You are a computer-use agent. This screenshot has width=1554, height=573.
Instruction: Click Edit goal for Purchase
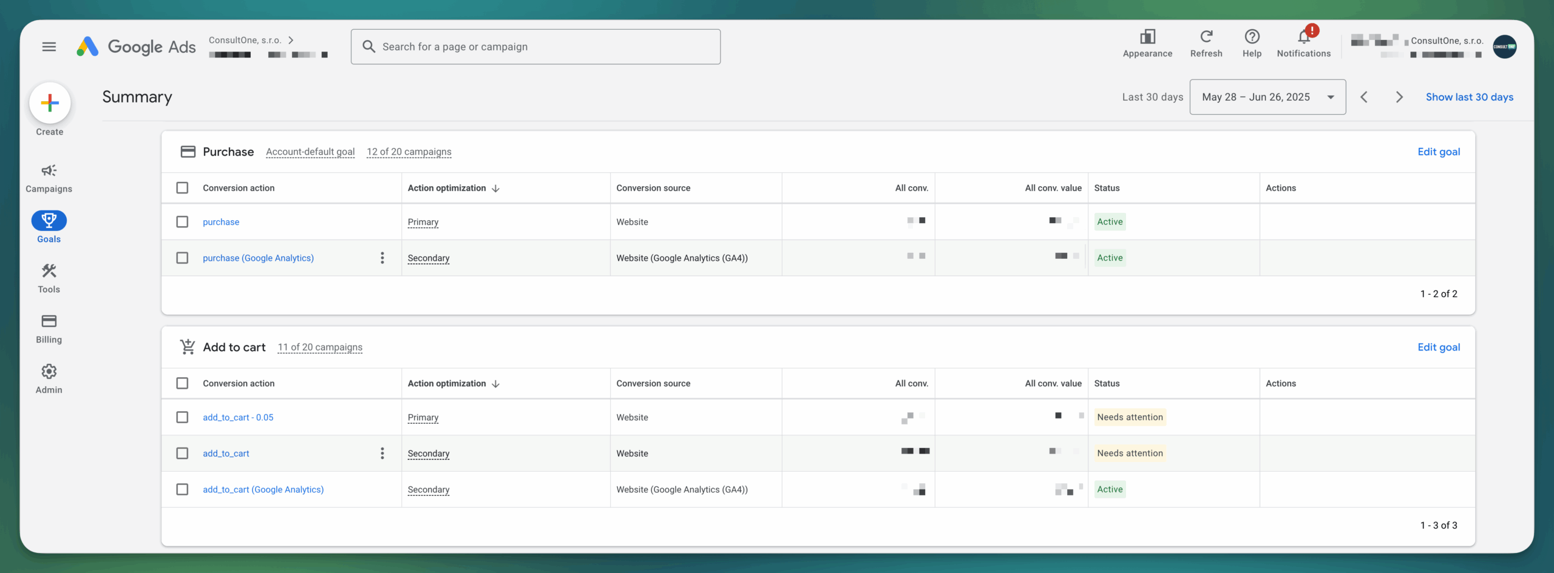(1438, 152)
